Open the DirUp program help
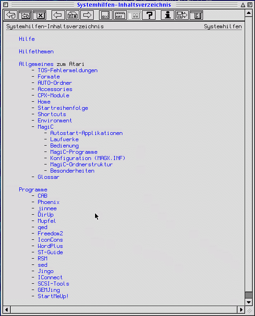This screenshot has width=255, height=316. (46, 215)
